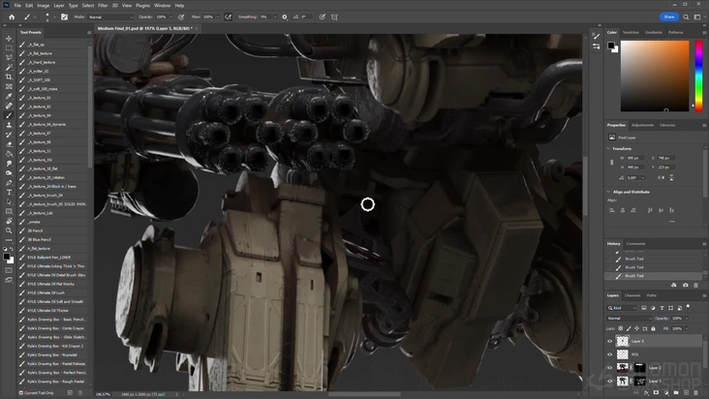Delete current history state with trash icon
The height and width of the screenshot is (399, 709).
695,285
